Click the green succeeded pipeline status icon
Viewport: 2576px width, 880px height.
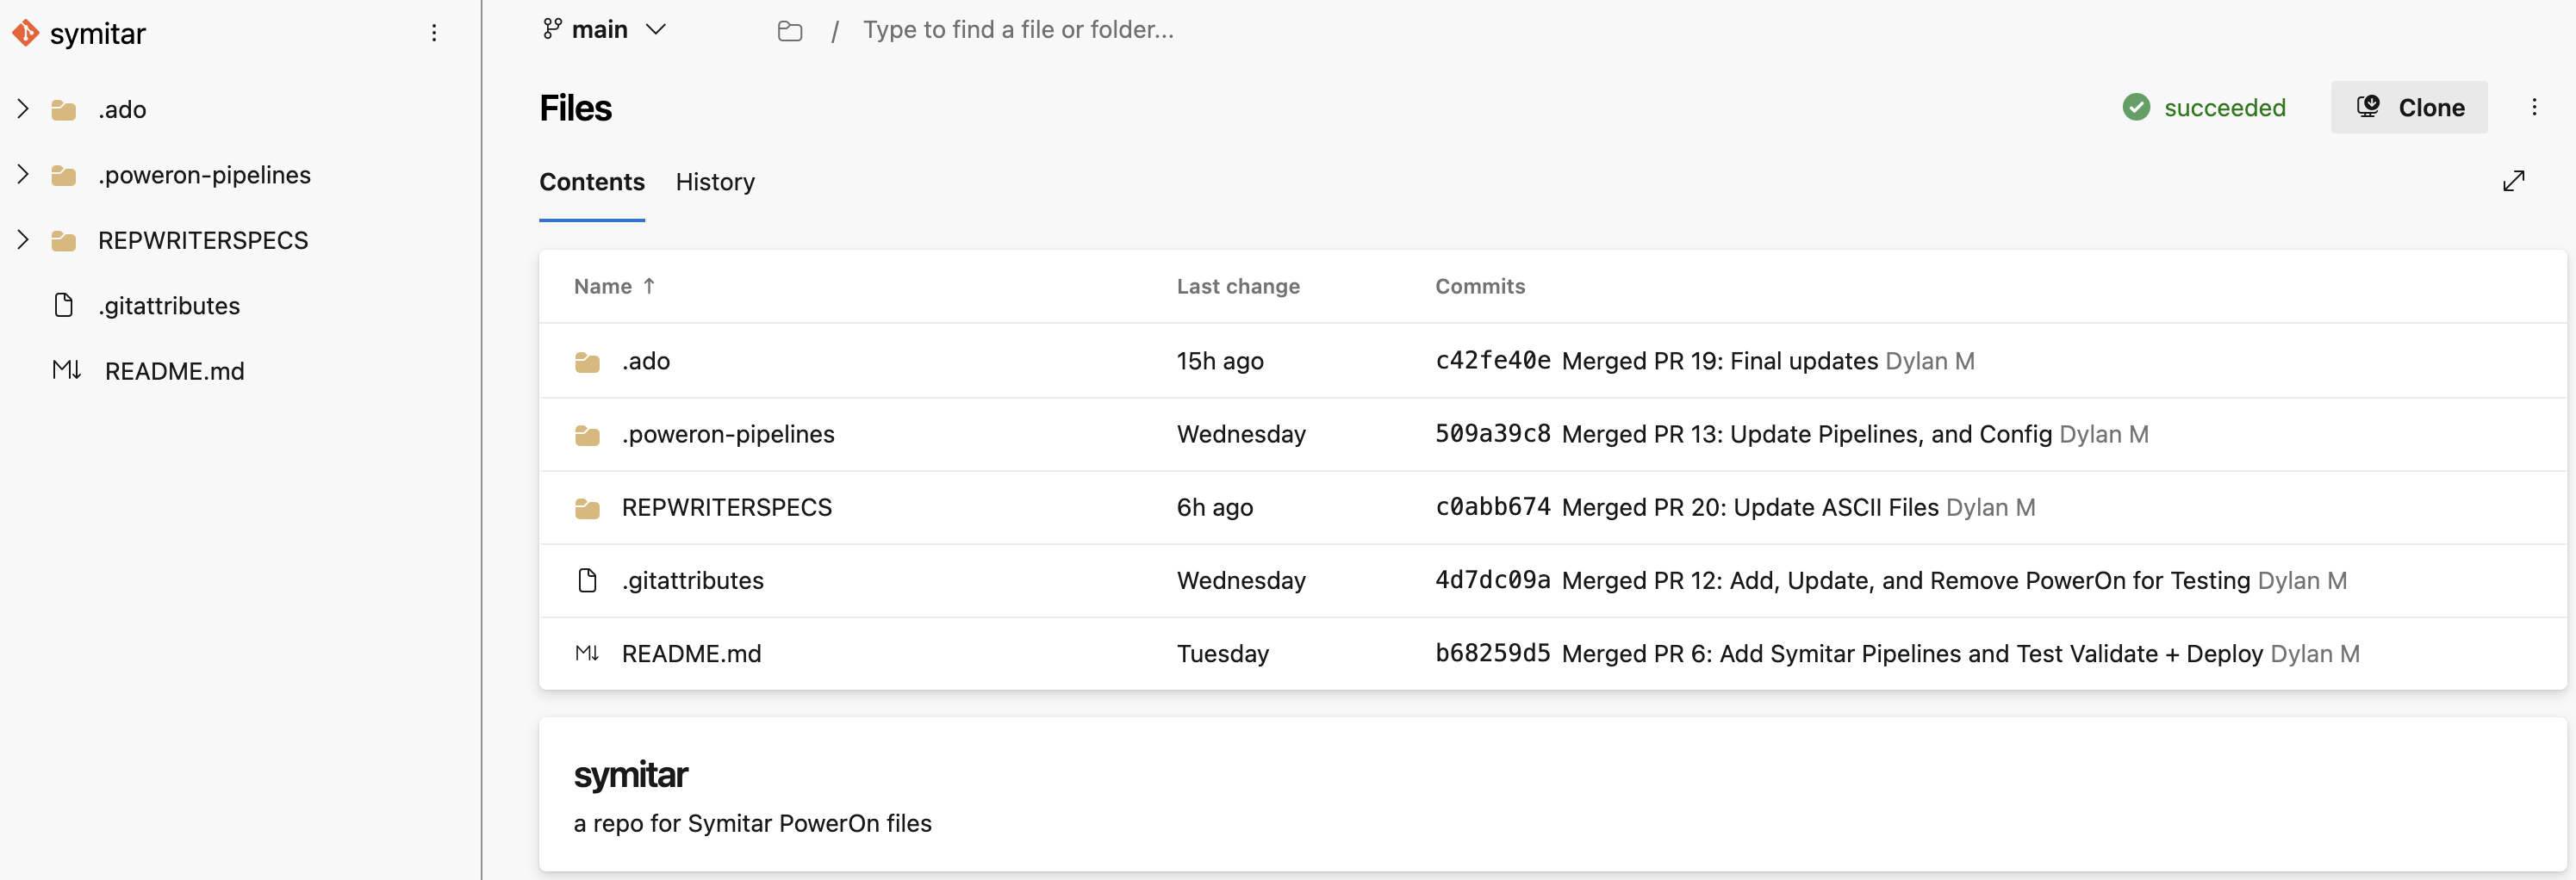click(2137, 107)
